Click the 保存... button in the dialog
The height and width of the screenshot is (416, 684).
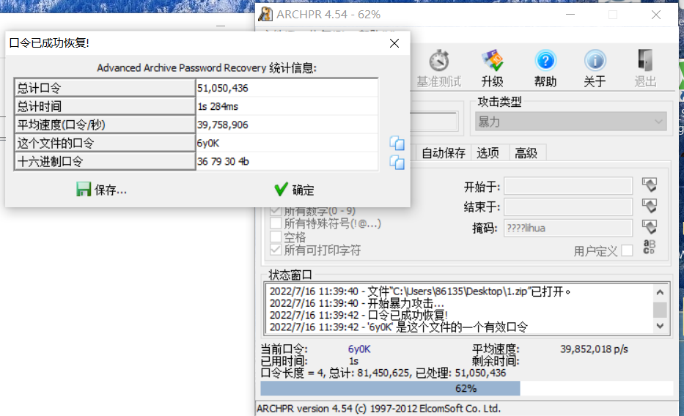point(101,190)
